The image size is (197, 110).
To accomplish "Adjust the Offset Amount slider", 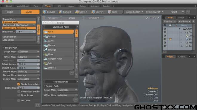I will tap(28, 64).
